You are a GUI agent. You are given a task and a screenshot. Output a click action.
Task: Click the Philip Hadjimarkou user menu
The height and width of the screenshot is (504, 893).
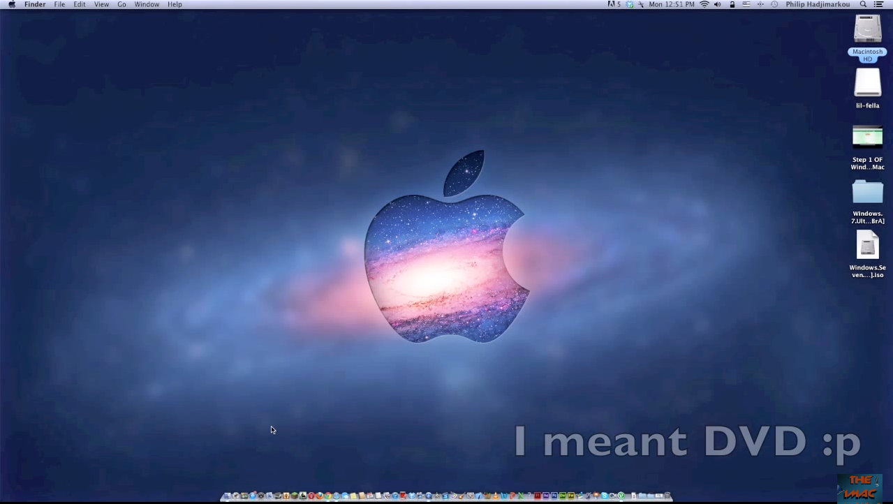818,4
